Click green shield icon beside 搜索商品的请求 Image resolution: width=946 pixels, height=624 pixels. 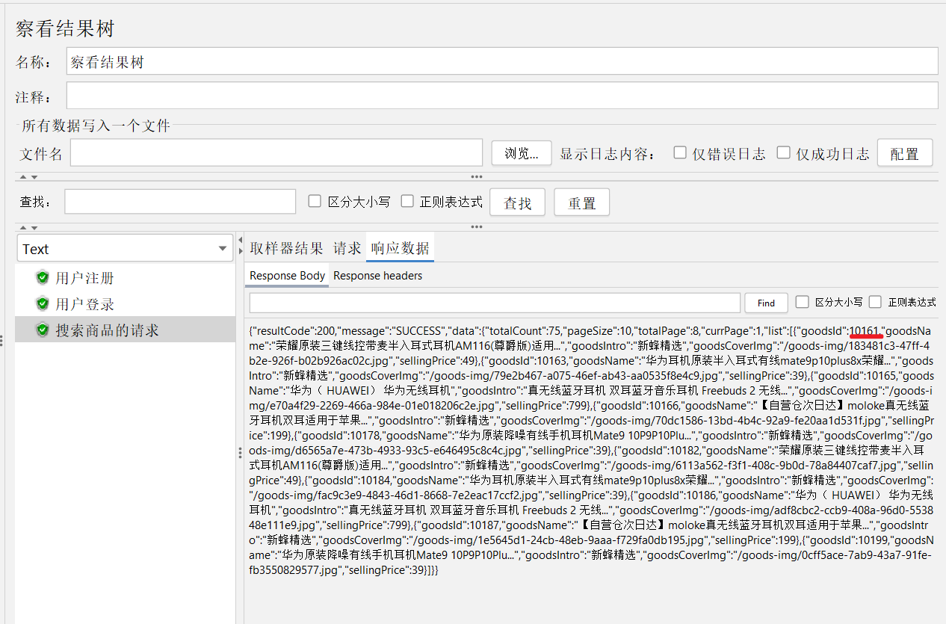[x=43, y=330]
